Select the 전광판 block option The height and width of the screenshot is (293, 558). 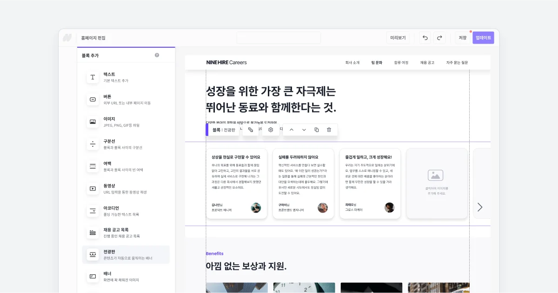click(x=126, y=254)
